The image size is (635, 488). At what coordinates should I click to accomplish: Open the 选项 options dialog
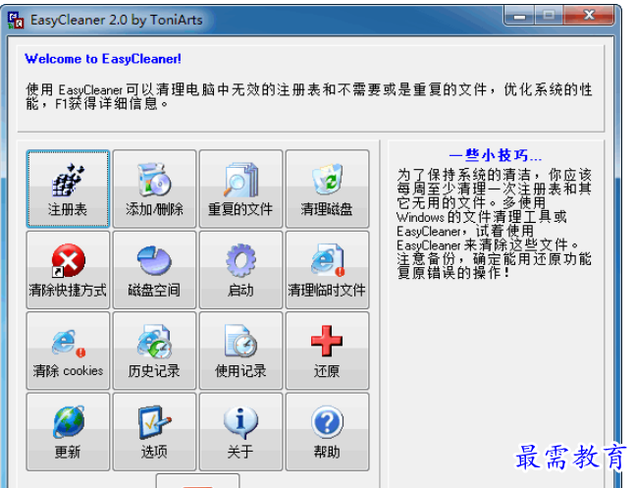click(x=154, y=432)
